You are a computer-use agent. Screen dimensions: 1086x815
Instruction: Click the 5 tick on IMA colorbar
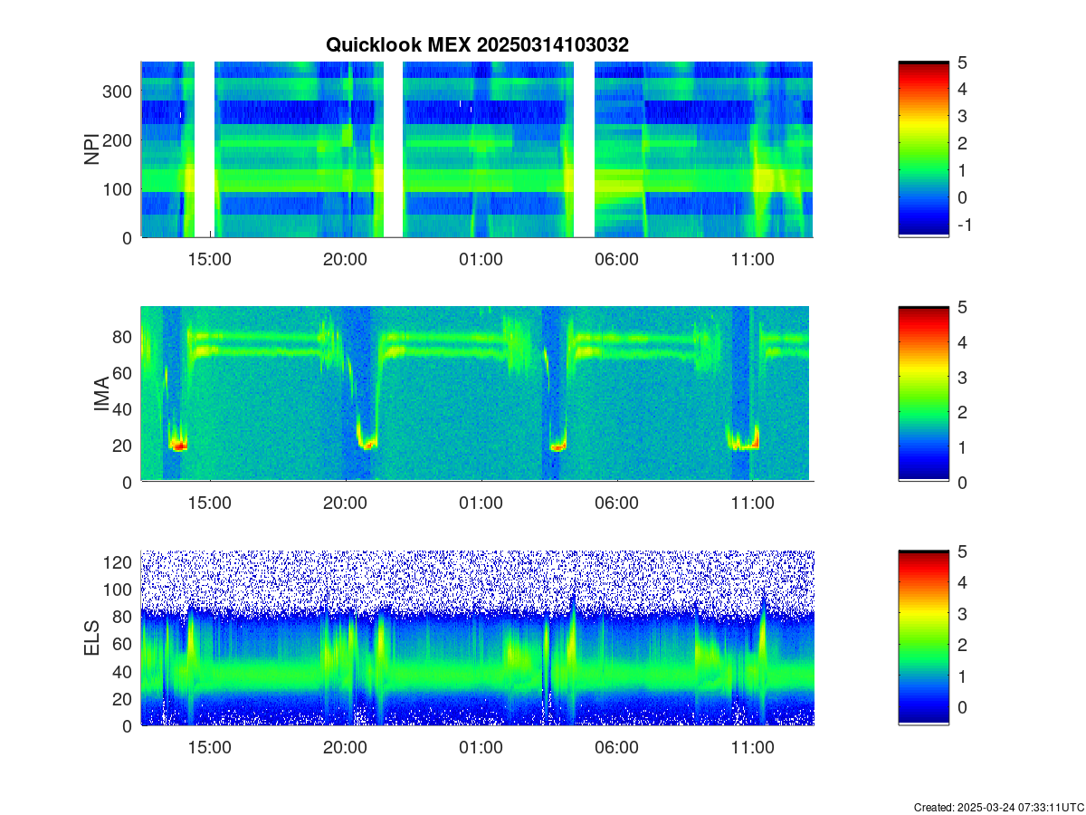962,307
